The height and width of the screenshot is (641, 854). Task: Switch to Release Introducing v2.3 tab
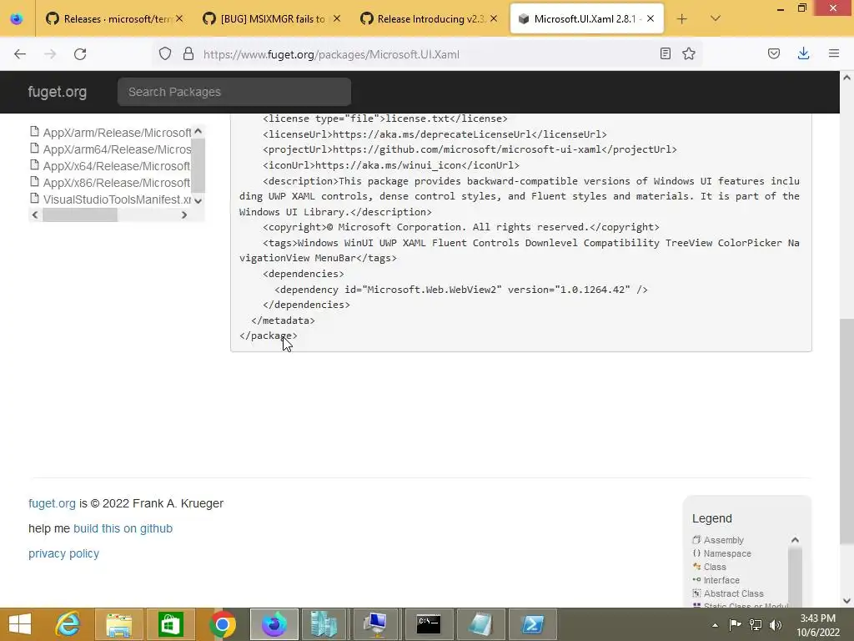(429, 19)
